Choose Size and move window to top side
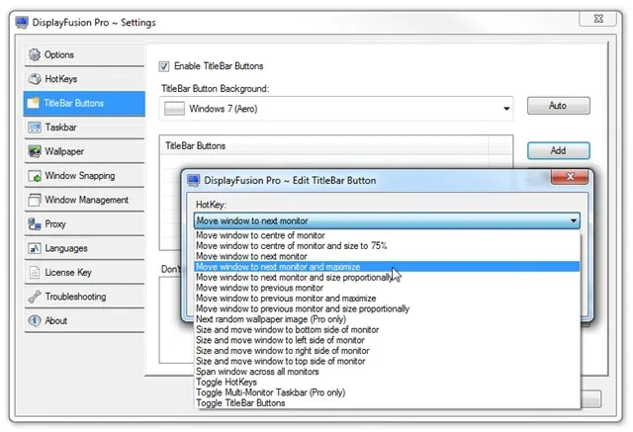 [387, 361]
